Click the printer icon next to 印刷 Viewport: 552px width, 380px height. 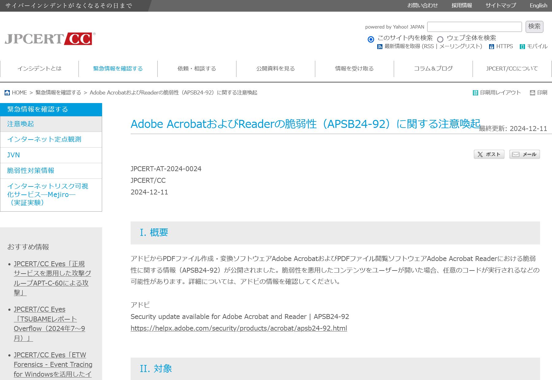click(532, 93)
